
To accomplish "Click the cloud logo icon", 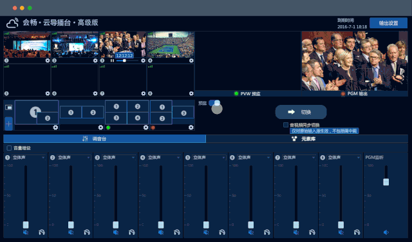I will click(x=13, y=23).
